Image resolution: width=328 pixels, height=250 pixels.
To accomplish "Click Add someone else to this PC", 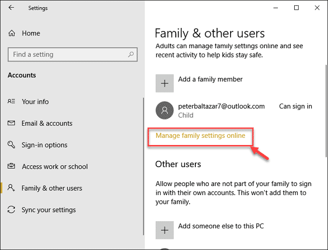I will [x=221, y=226].
